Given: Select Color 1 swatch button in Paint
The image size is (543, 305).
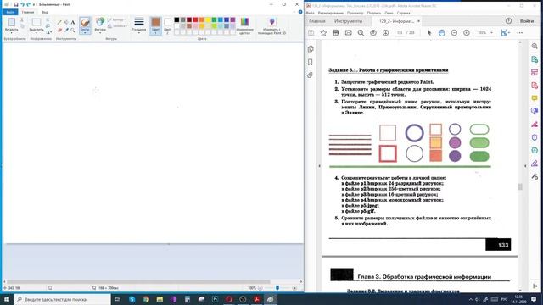Looking at the screenshot, I should tap(156, 25).
